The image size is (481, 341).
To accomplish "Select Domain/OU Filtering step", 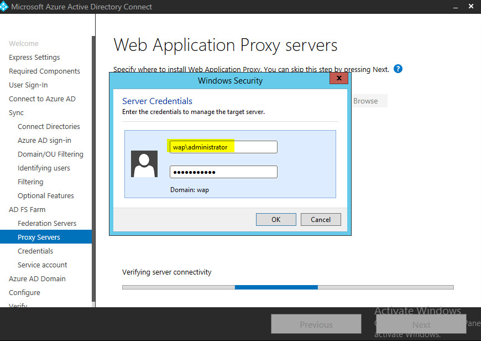I will click(50, 154).
